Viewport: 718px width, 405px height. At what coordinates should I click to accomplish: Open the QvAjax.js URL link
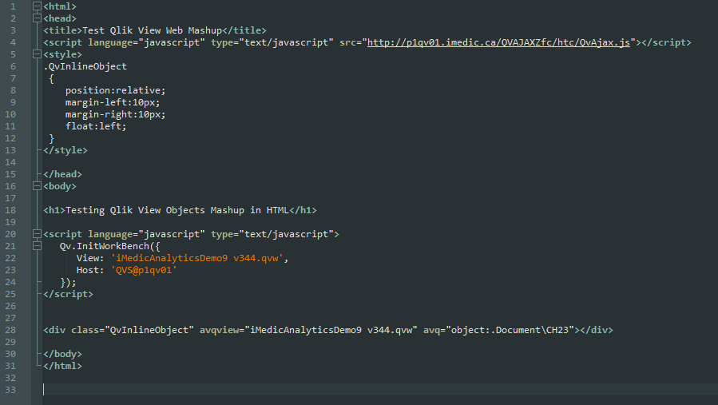pos(498,42)
